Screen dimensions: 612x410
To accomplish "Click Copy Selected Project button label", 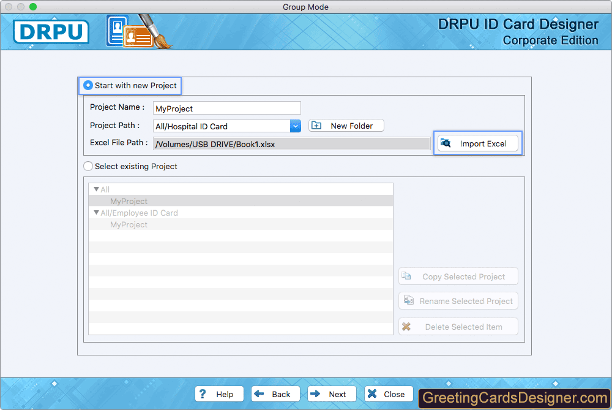I will click(x=464, y=277).
